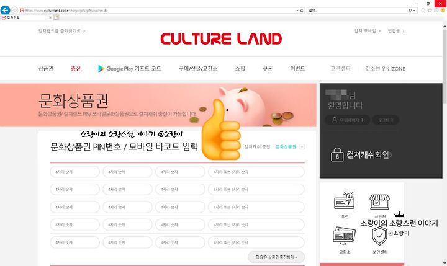Viewport: 447px width, 266px height.
Task: Click the 마이페이지 button
Action: pyautogui.click(x=348, y=120)
